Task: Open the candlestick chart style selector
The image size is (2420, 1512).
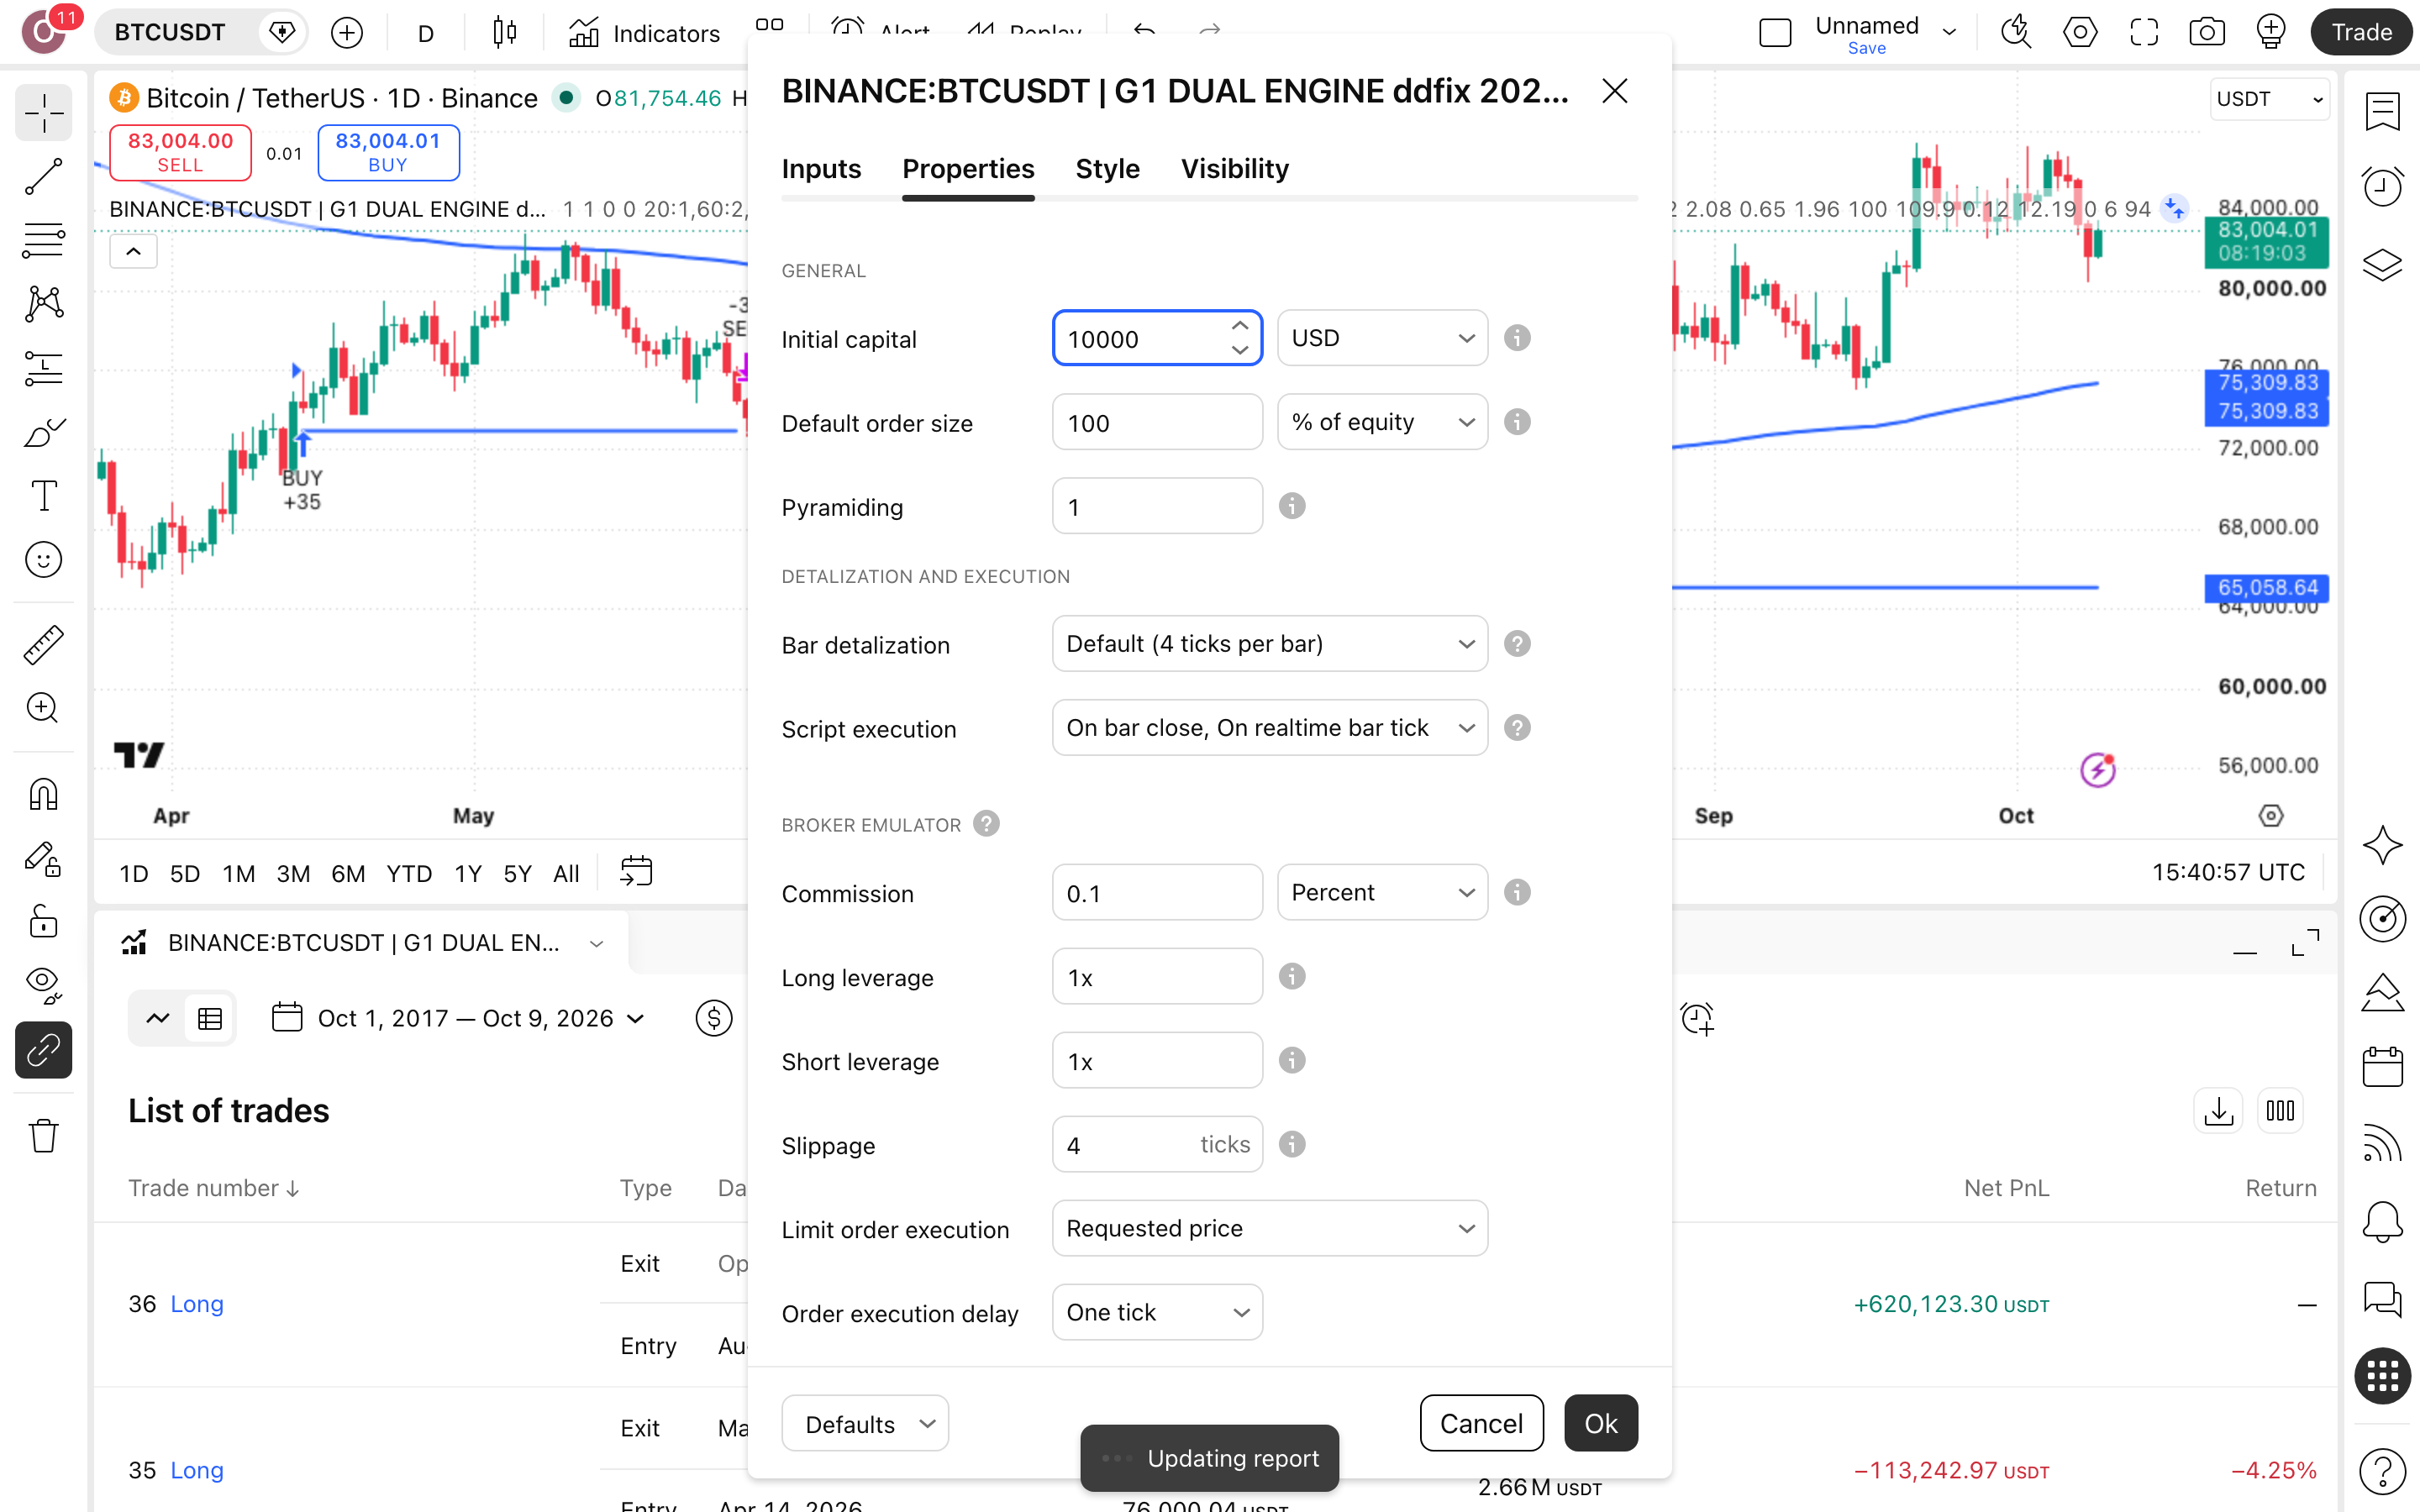Action: pyautogui.click(x=505, y=33)
